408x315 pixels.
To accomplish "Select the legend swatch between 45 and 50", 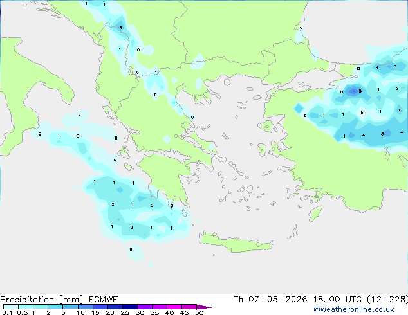I will [x=189, y=307].
